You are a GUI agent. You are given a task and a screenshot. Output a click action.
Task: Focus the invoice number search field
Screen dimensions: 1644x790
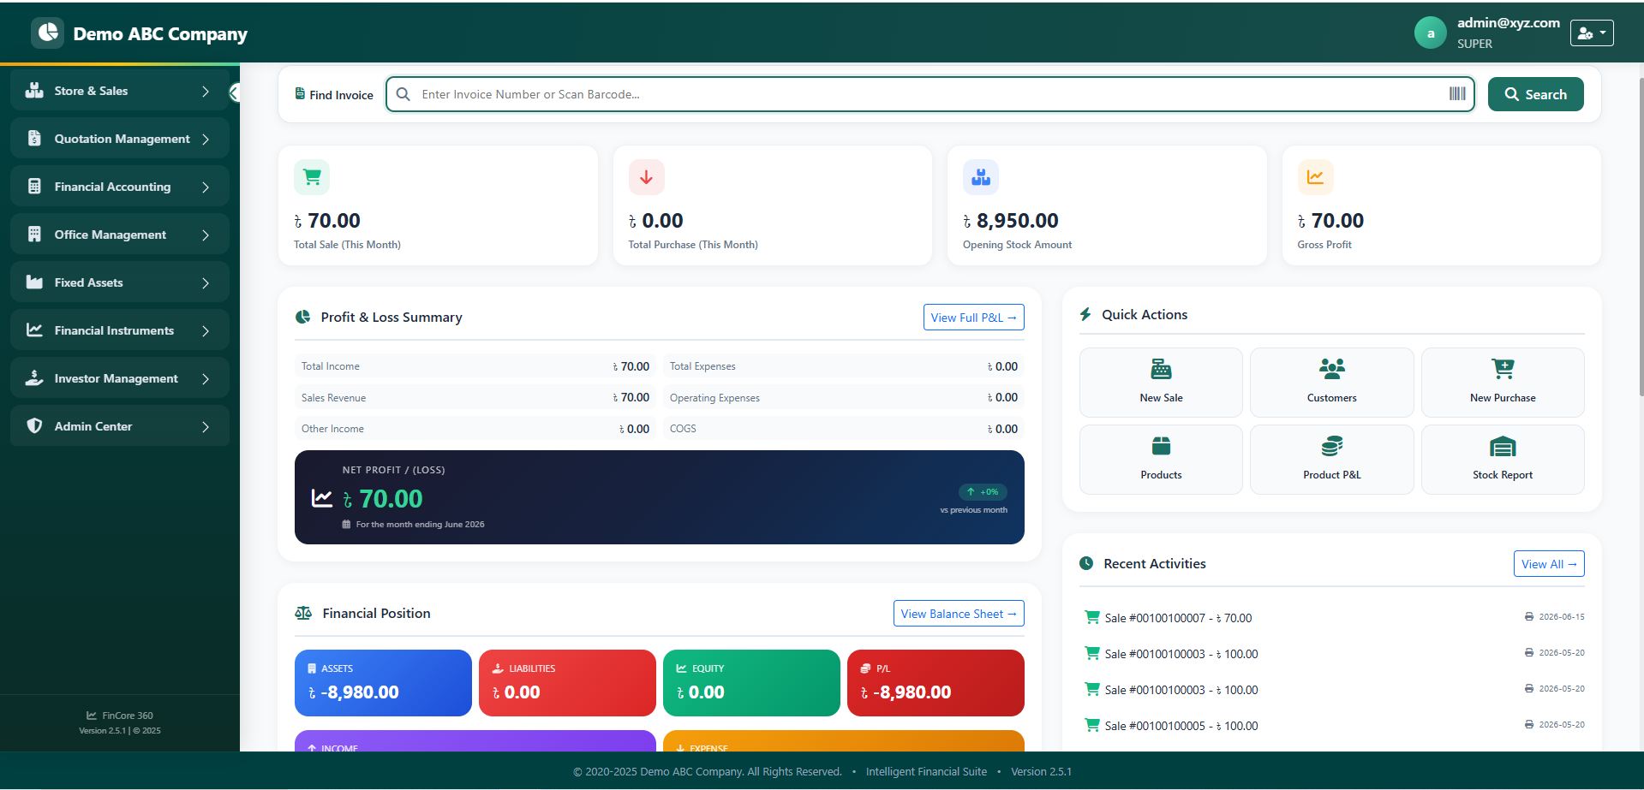pyautogui.click(x=930, y=94)
